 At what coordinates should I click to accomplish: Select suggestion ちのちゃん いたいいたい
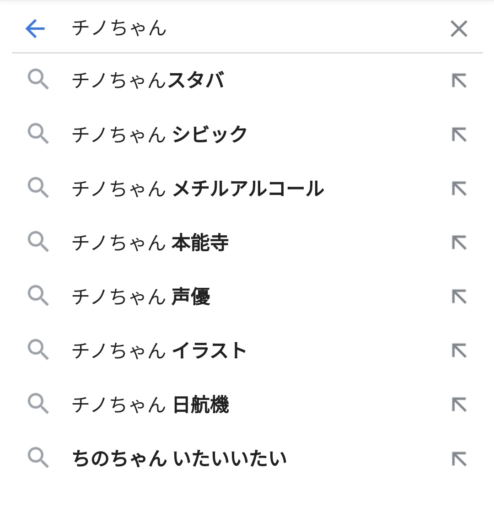[179, 459]
